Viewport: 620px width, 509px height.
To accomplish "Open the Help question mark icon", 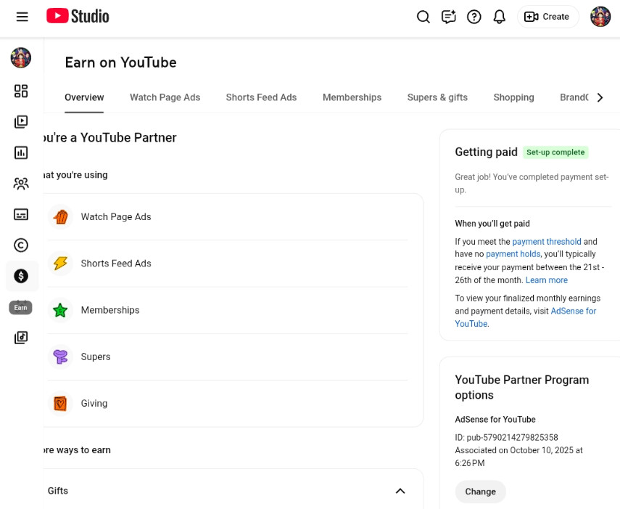I will (x=474, y=17).
